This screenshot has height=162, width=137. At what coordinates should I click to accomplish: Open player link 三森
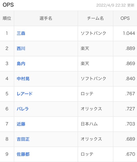(21, 33)
